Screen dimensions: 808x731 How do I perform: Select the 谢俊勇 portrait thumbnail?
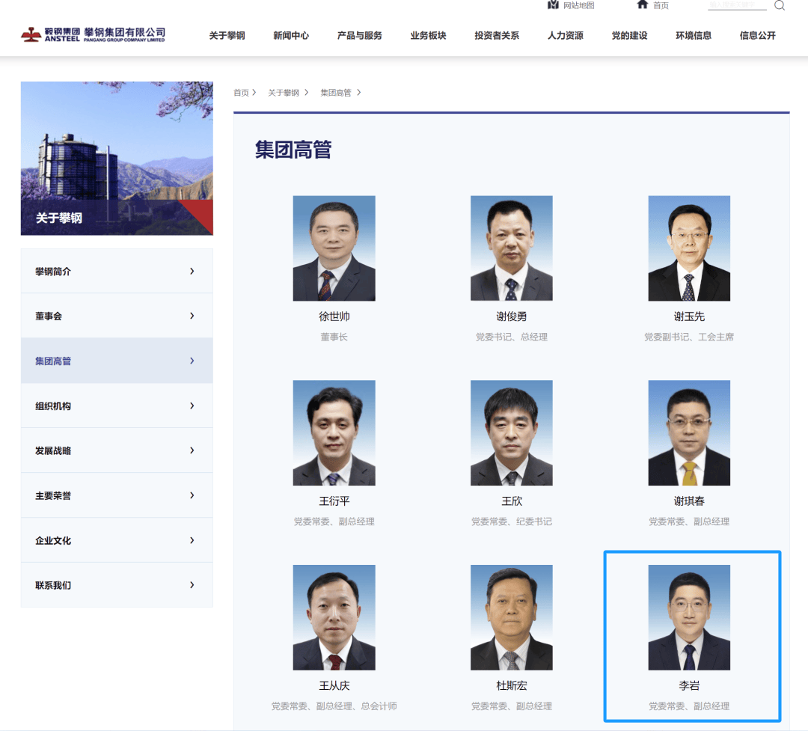click(x=511, y=248)
